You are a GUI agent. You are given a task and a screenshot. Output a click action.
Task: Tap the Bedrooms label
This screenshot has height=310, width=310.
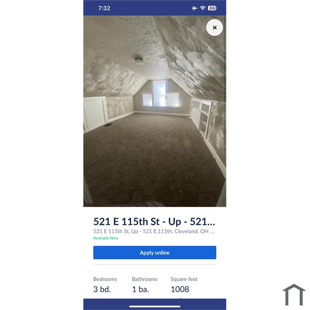[105, 279]
